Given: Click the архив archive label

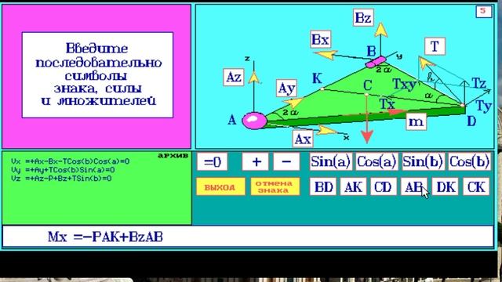Looking at the screenshot, I should pyautogui.click(x=173, y=156).
